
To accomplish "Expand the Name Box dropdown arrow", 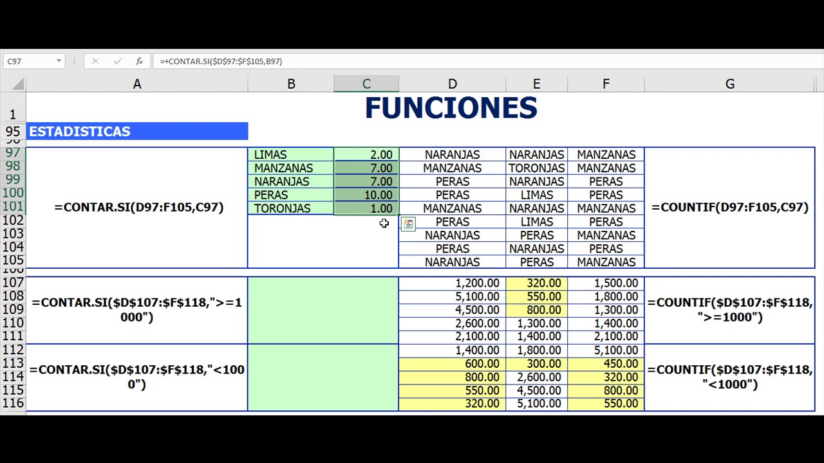I will pos(59,61).
